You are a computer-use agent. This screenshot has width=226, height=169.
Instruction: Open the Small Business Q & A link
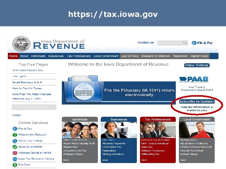point(27,82)
